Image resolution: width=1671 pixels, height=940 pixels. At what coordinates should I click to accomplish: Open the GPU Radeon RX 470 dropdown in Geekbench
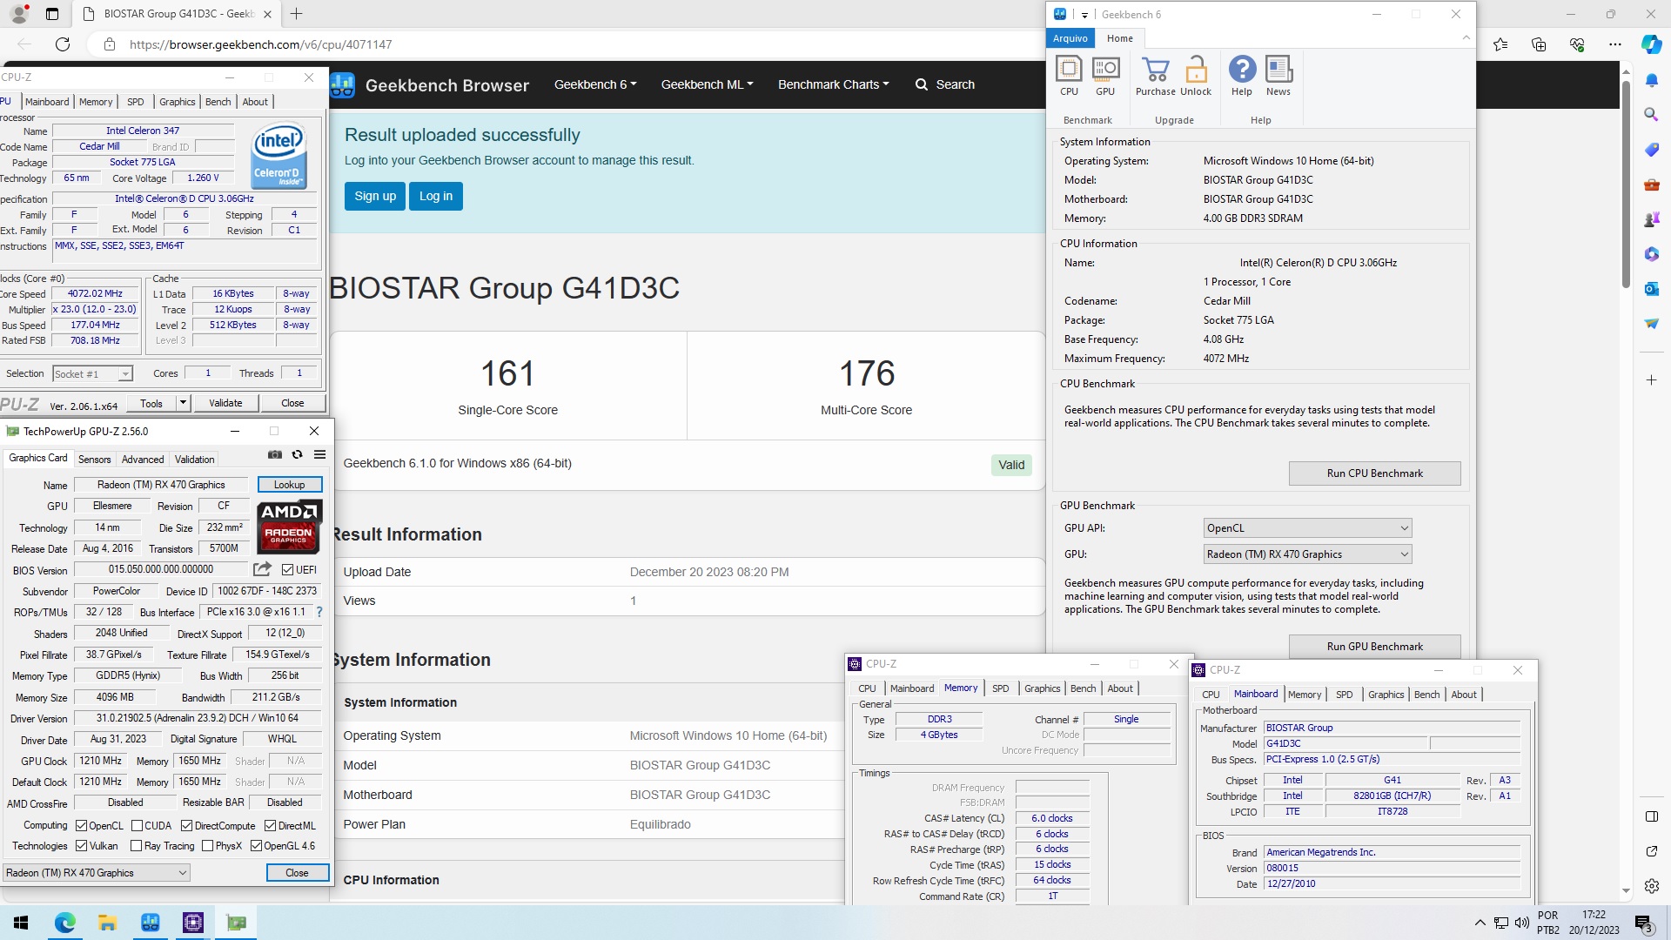1307,554
